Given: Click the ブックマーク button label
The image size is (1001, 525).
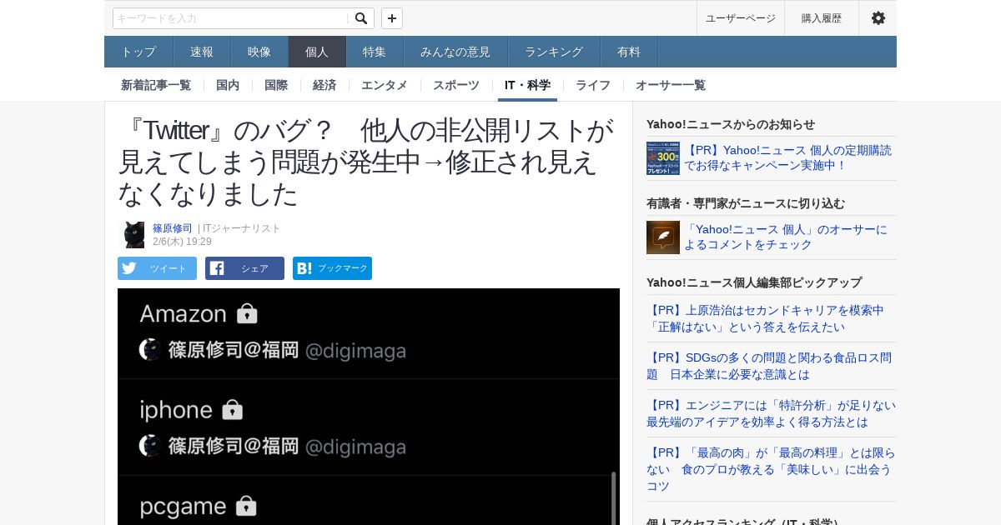Looking at the screenshot, I should 343,268.
